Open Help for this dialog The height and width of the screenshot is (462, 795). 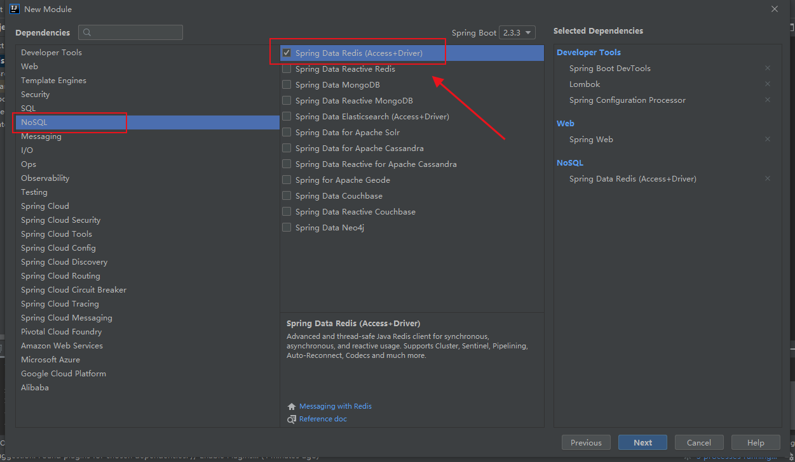pos(756,442)
